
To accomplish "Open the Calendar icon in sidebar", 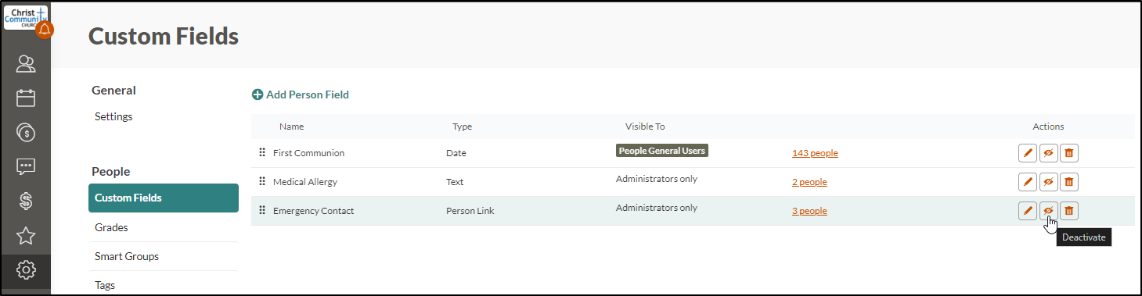I will [26, 98].
